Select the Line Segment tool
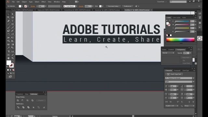The width and height of the screenshot is (208, 117). (x=8, y=24)
